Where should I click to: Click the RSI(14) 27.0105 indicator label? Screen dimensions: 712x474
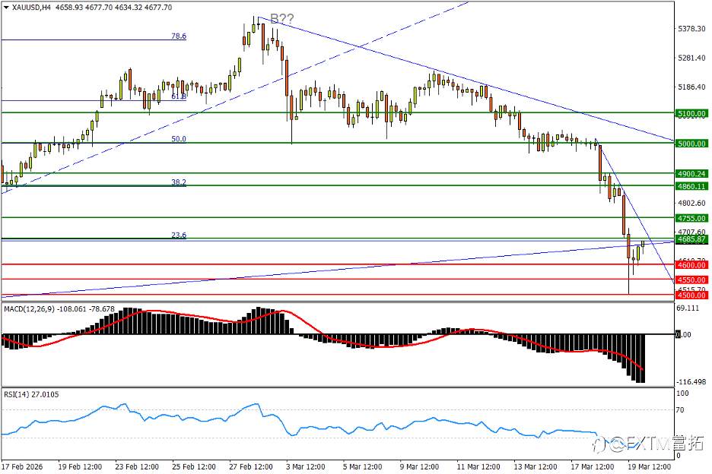tap(31, 394)
